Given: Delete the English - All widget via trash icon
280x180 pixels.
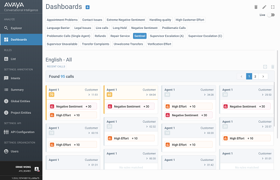Looking at the screenshot, I should (x=273, y=67).
